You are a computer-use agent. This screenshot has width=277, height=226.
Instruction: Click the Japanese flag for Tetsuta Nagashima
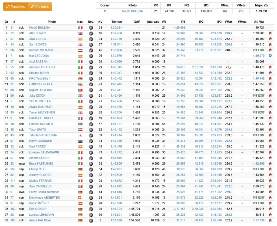click(x=80, y=135)
